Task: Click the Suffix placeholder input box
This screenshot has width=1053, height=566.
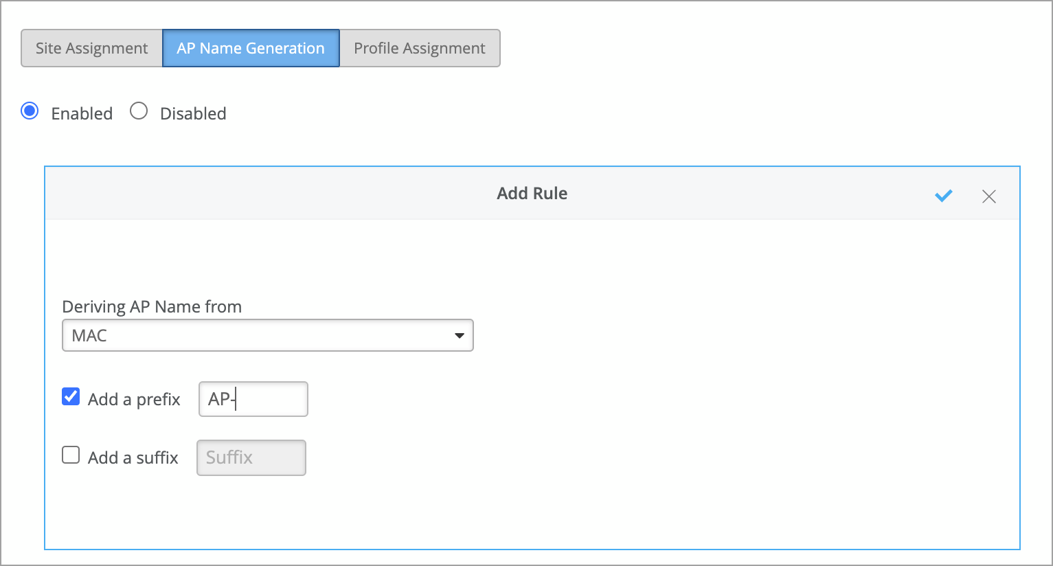Action: pyautogui.click(x=251, y=457)
